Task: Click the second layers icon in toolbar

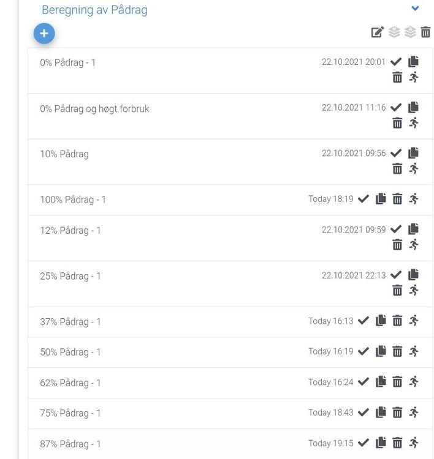Action: click(410, 32)
